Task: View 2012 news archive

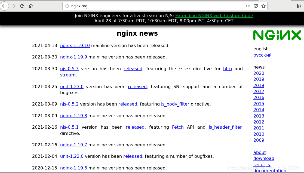Action: pos(259,122)
